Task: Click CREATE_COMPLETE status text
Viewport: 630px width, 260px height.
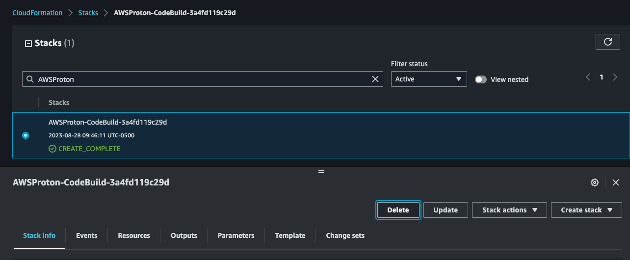Action: pos(89,149)
